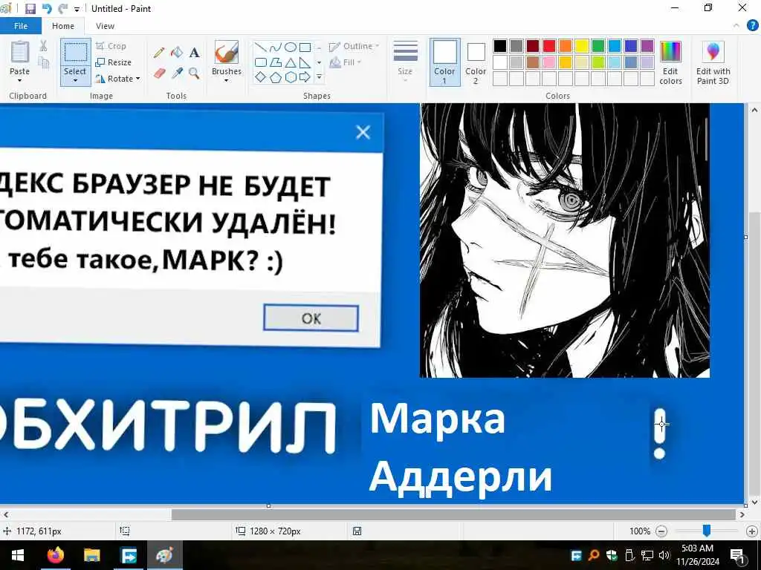Open the File menu
This screenshot has height=570, width=761.
click(21, 26)
